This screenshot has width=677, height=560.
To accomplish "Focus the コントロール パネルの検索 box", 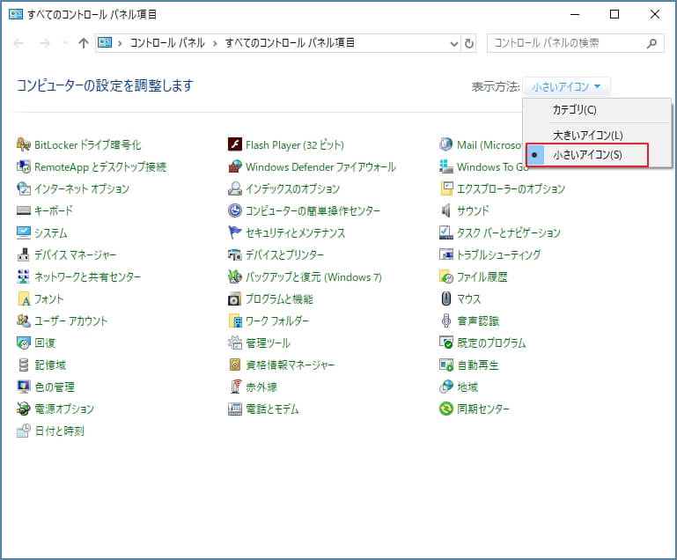I will pos(576,43).
